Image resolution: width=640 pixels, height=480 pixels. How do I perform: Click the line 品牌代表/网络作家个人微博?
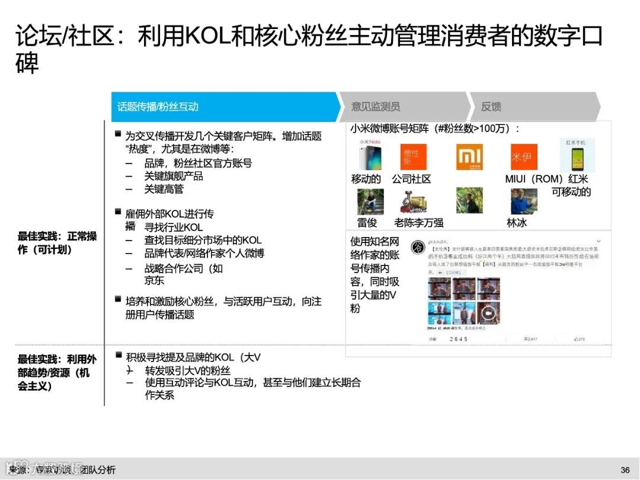coord(204,253)
